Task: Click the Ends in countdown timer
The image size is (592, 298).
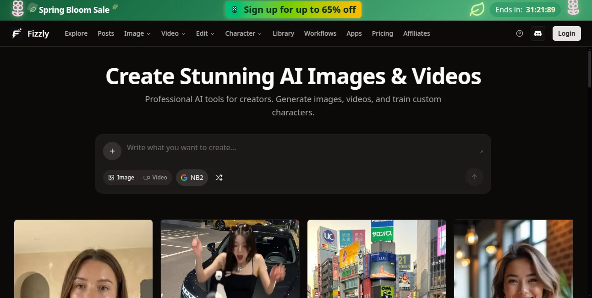Action: (525, 10)
